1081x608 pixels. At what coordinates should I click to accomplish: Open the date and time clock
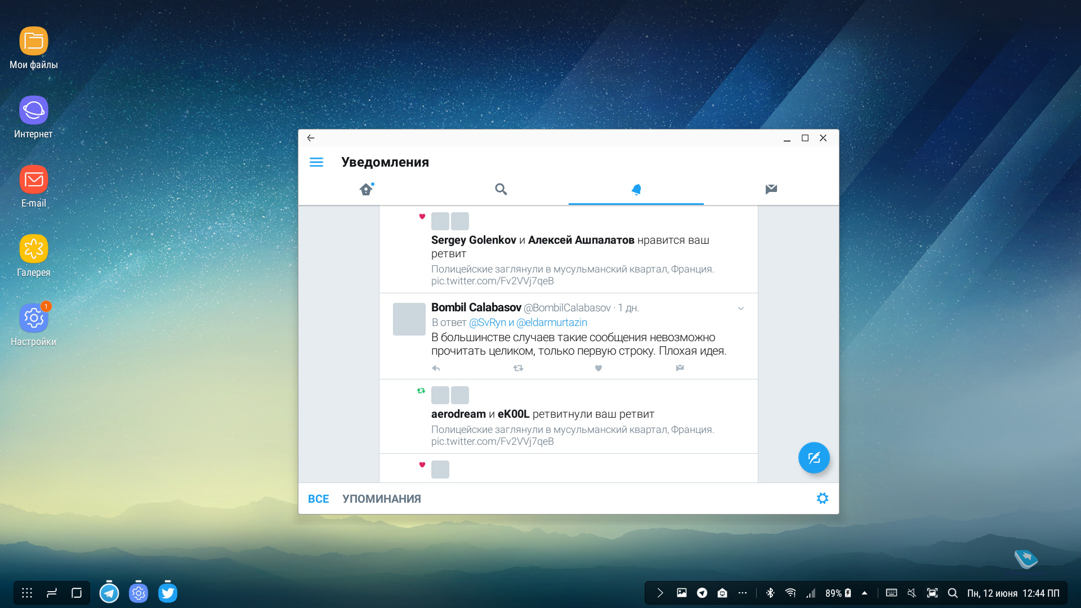click(1013, 593)
